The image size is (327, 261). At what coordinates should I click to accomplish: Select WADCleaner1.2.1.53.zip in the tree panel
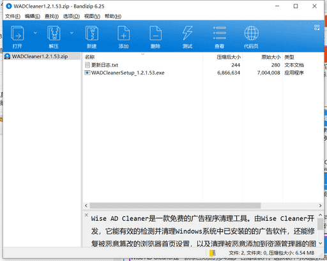[40, 56]
